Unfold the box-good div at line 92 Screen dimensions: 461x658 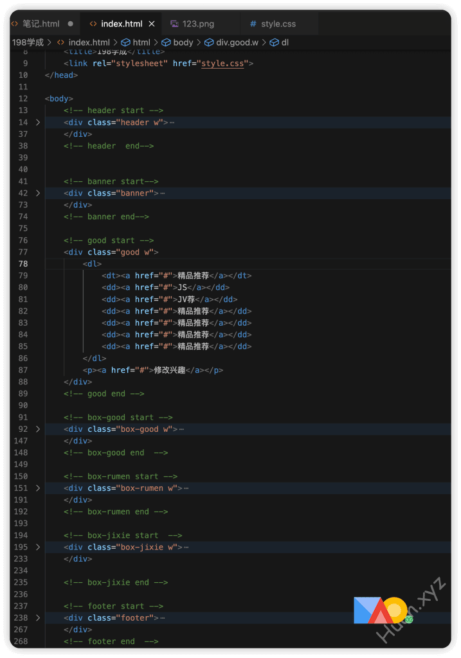coord(38,429)
